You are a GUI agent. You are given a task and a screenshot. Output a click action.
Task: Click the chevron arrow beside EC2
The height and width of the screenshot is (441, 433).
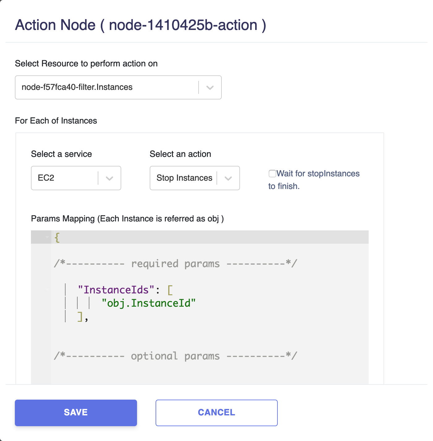(109, 178)
